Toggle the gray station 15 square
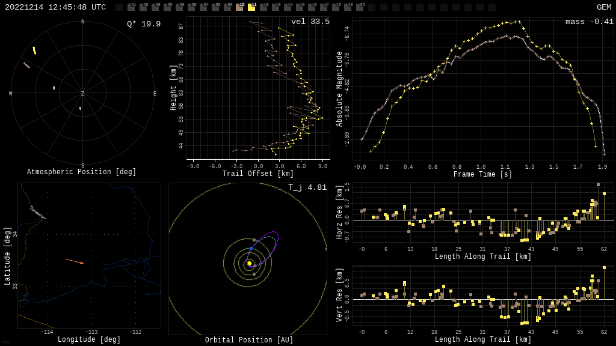Screen dimensions: 616x346 tap(300, 7)
